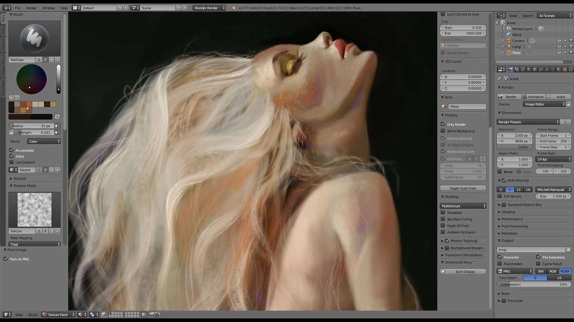Viewport: 574px width, 322px height.
Task: Add a new brush next to TexDraw
Action: coord(52,59)
